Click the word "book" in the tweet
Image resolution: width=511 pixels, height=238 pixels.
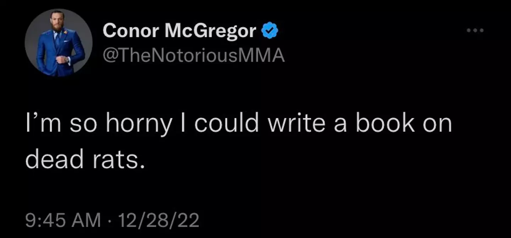[x=385, y=123]
